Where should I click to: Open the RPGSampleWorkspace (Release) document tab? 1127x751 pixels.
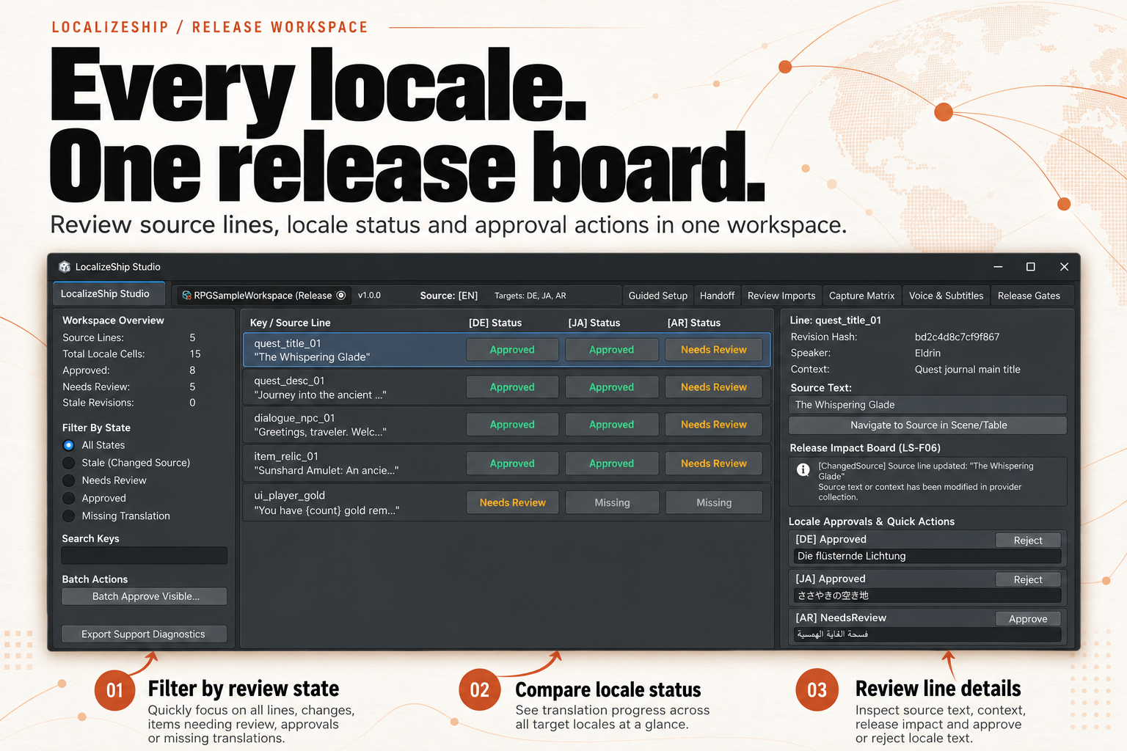263,296
